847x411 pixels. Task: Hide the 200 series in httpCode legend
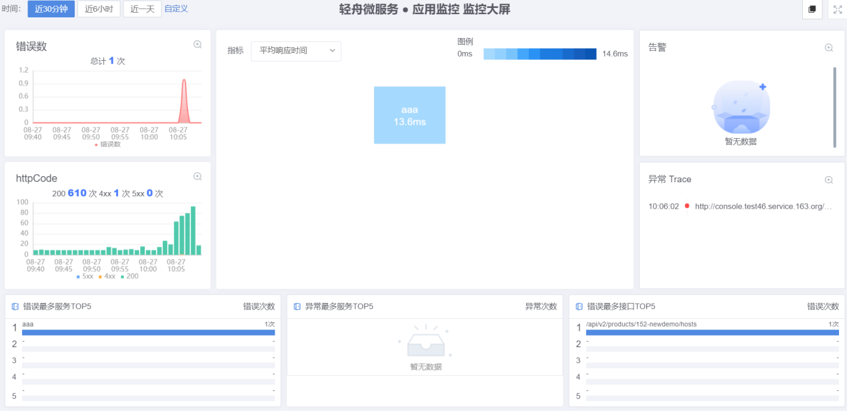pos(129,276)
